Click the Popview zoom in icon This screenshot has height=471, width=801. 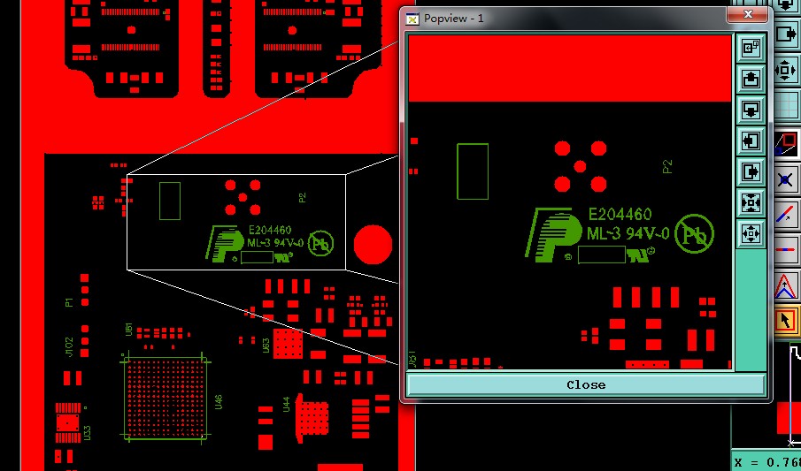[x=751, y=203]
